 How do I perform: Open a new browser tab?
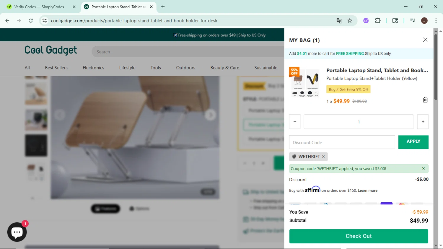pyautogui.click(x=163, y=7)
